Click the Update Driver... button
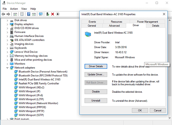This screenshot has height=125, width=172. 96,75
